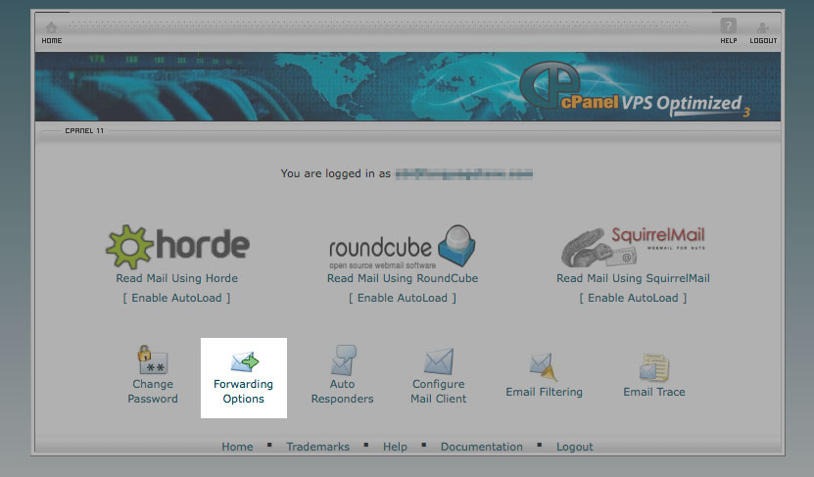Screen dimensions: 814x477
Task: Click the 'You are logged in as' text
Action: click(x=335, y=173)
